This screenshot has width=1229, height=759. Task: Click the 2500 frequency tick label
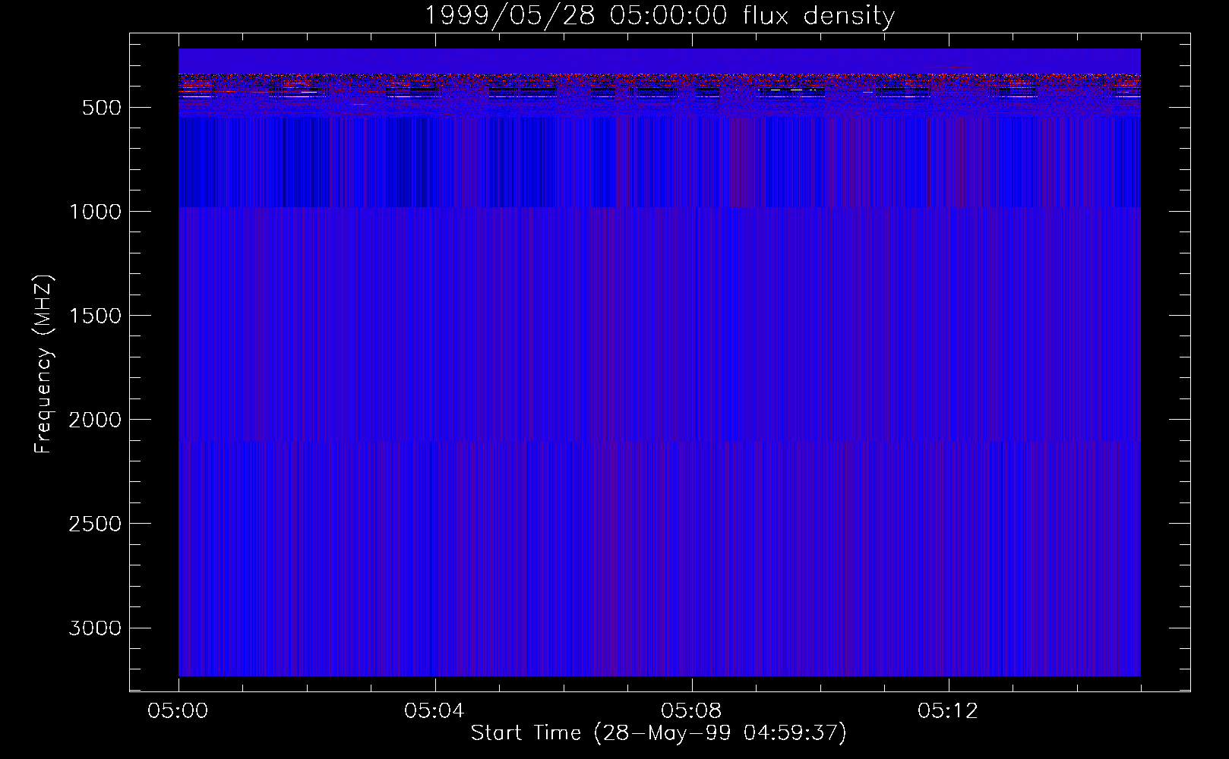pyautogui.click(x=95, y=524)
